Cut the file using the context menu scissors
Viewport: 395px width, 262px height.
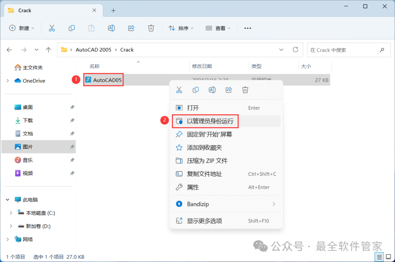click(x=179, y=90)
